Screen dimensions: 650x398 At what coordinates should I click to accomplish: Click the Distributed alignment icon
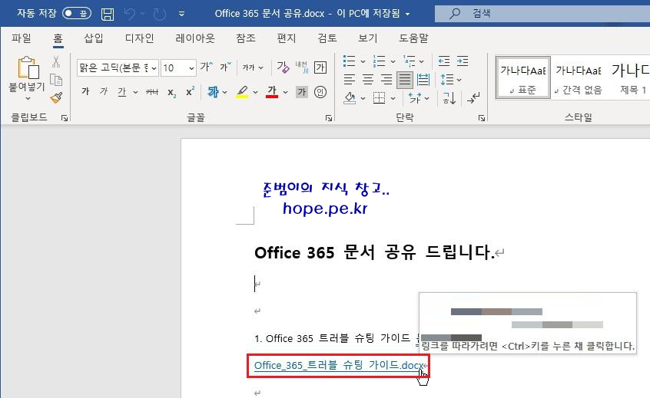(x=423, y=80)
